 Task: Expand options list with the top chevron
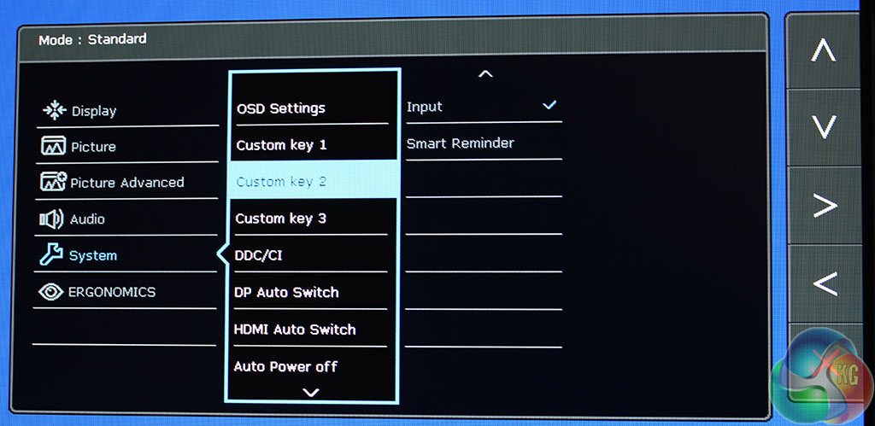pyautogui.click(x=485, y=73)
